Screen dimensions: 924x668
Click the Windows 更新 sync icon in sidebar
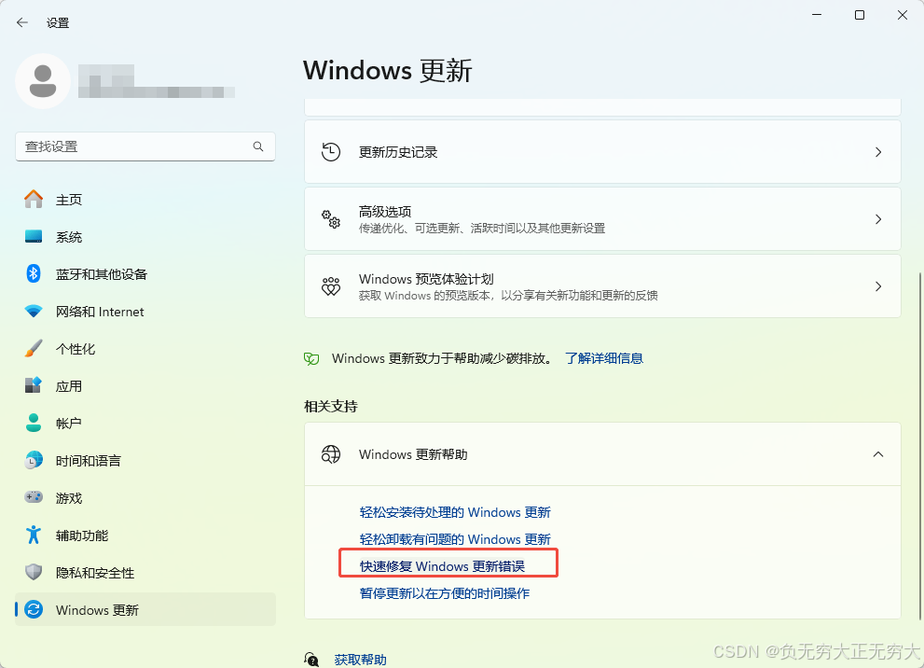pyautogui.click(x=34, y=609)
